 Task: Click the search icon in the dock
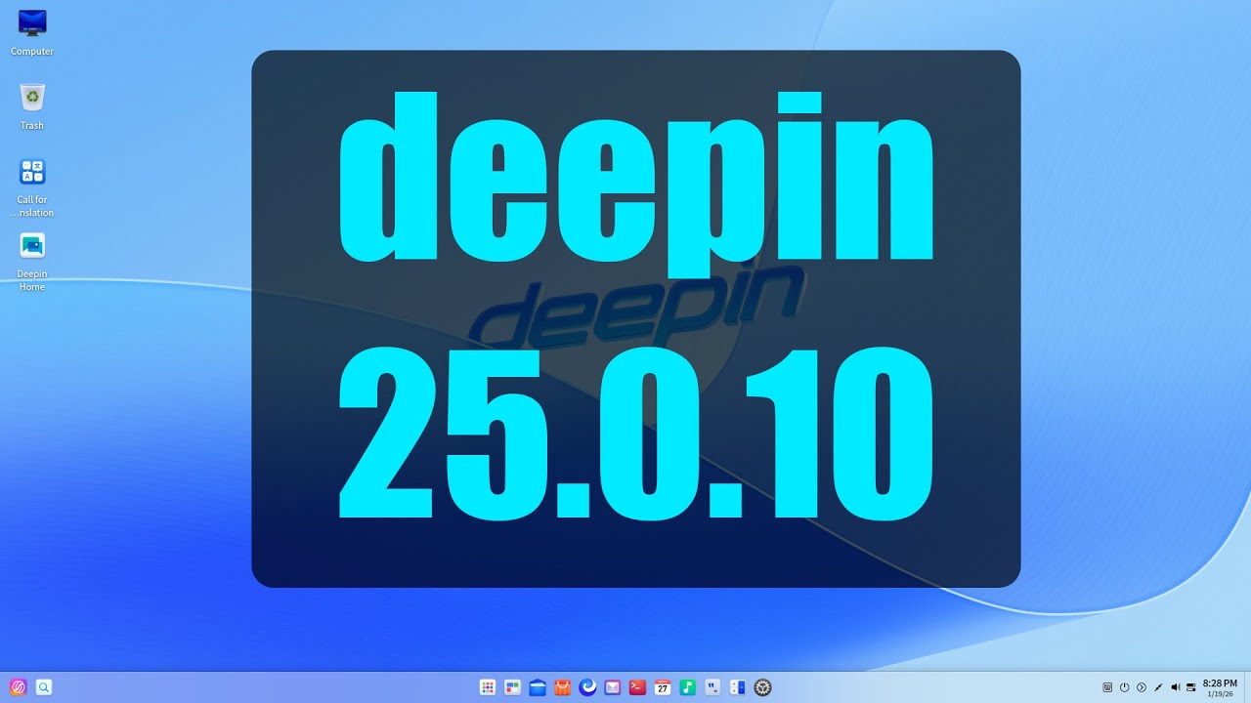(x=44, y=687)
